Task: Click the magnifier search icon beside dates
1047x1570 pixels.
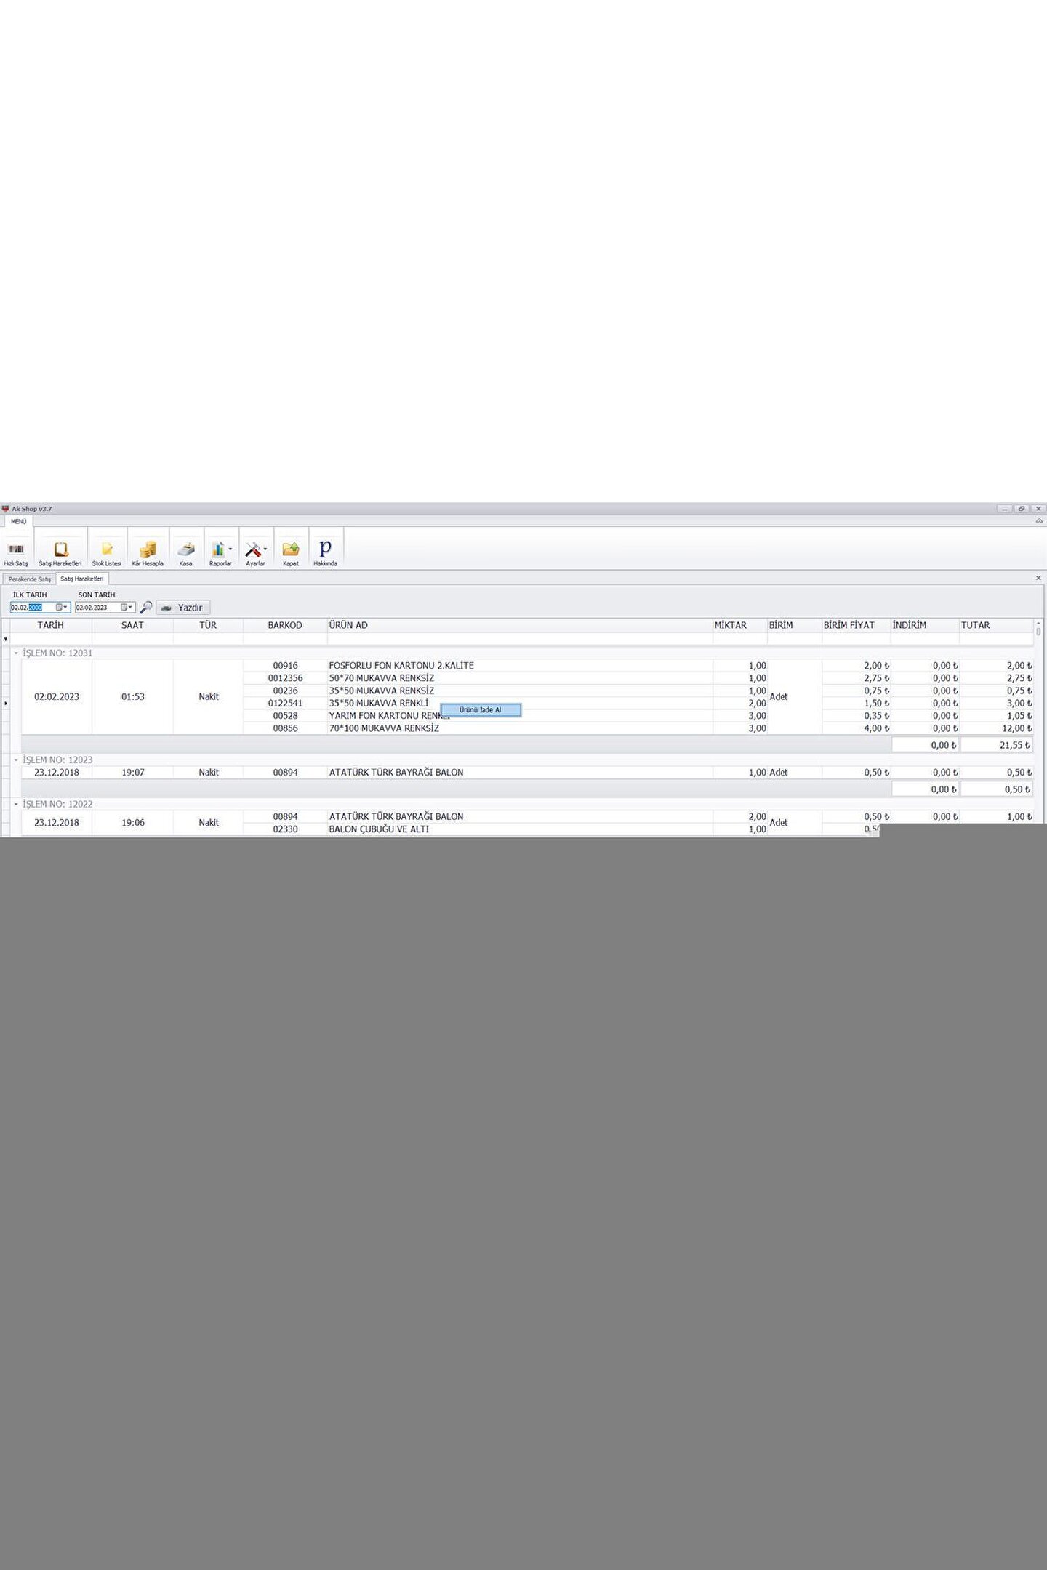Action: [146, 607]
